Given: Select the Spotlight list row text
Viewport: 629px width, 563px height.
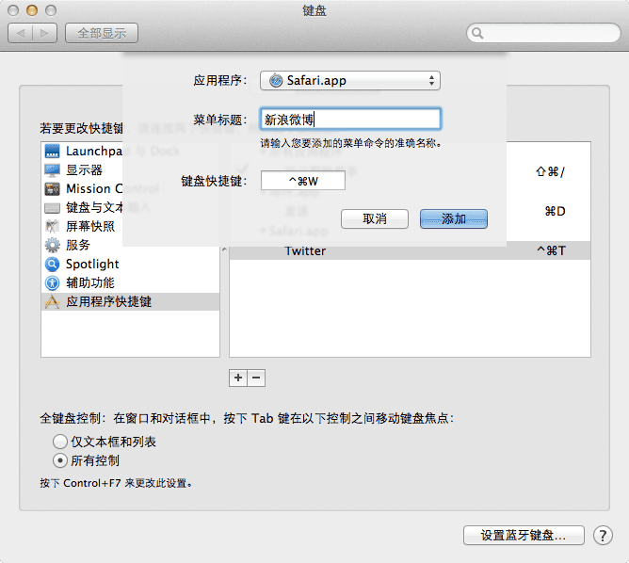Looking at the screenshot, I should [92, 264].
